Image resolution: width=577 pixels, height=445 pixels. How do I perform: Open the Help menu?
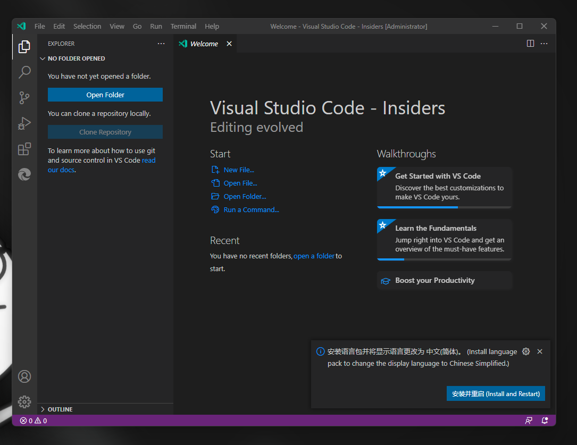click(212, 27)
